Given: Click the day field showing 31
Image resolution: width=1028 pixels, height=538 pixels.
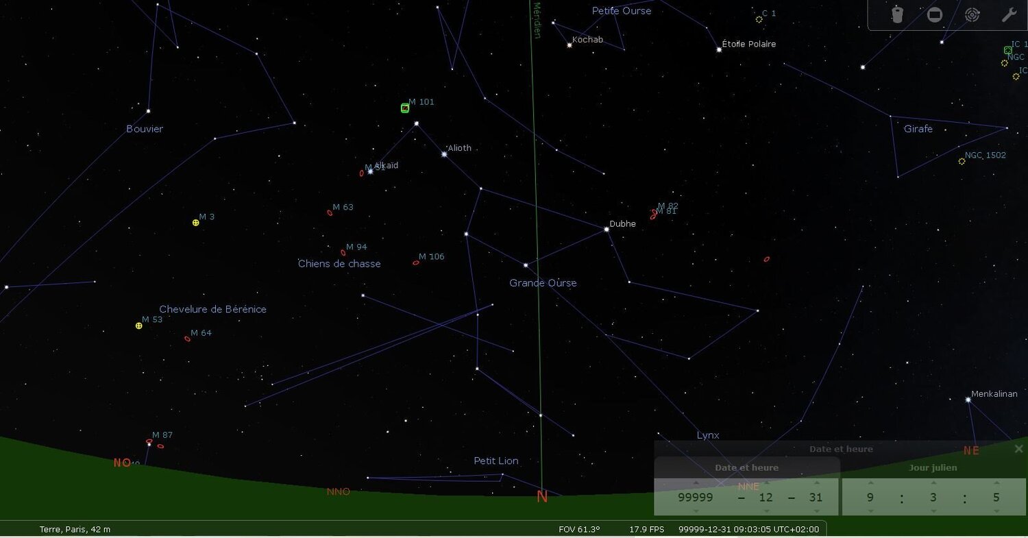Looking at the screenshot, I should tap(816, 498).
